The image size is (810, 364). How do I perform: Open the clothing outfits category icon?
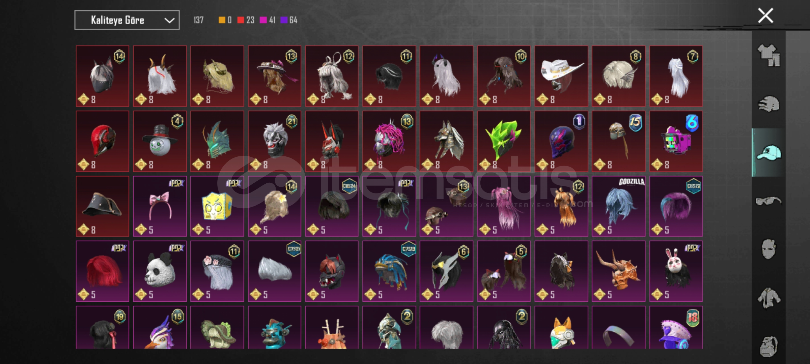coord(769,56)
